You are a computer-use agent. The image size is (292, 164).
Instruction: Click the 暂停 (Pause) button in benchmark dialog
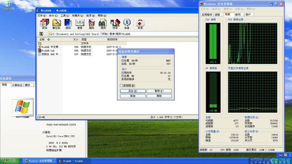coord(159,91)
